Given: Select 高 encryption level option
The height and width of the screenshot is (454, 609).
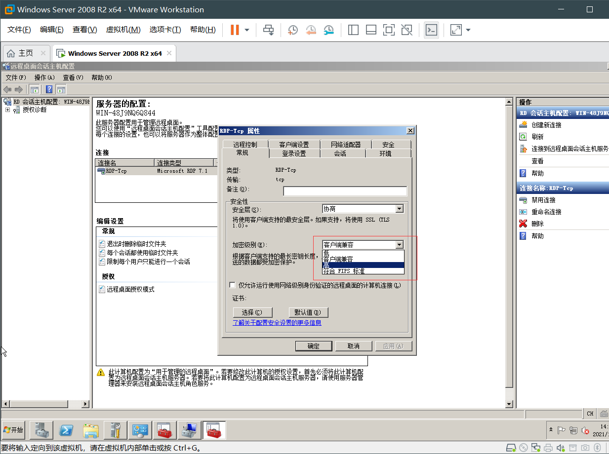Looking at the screenshot, I should click(363, 265).
